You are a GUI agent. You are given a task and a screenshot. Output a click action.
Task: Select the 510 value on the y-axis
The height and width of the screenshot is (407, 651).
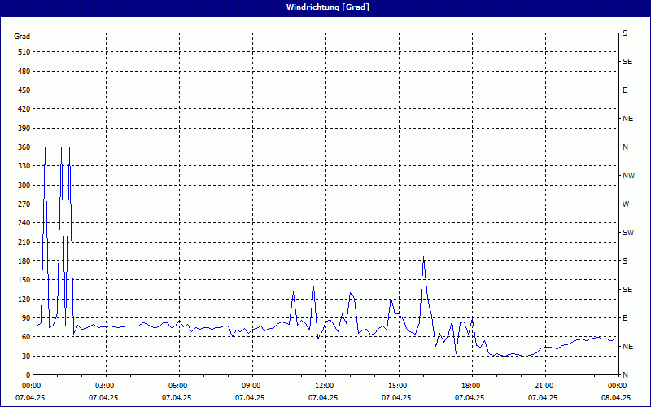point(22,52)
